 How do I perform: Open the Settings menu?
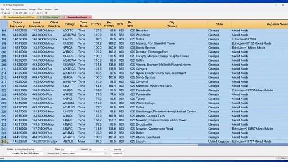click(x=32, y=9)
